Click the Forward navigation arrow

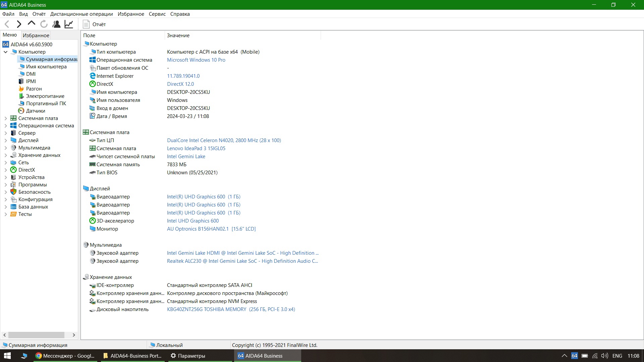click(19, 24)
